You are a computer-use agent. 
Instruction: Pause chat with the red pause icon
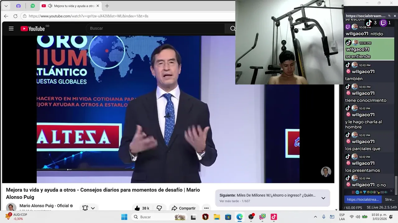coord(353,192)
